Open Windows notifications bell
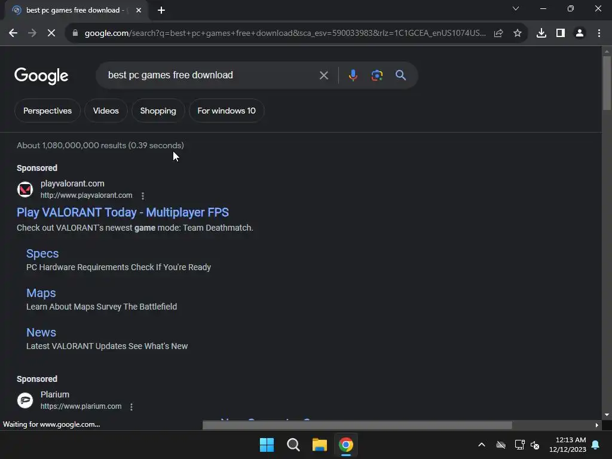This screenshot has height=459, width=612. tap(596, 445)
